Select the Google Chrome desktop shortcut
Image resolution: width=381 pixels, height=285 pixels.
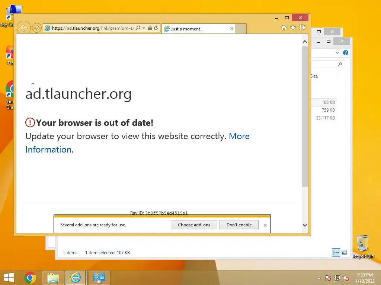pos(10,95)
